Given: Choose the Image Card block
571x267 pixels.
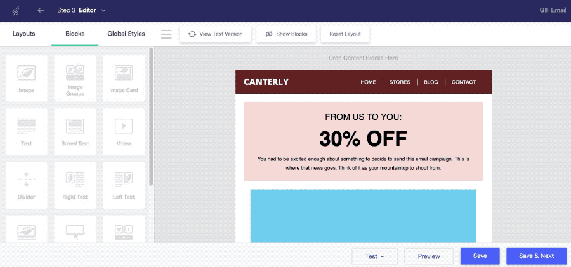Looking at the screenshot, I should (124, 79).
